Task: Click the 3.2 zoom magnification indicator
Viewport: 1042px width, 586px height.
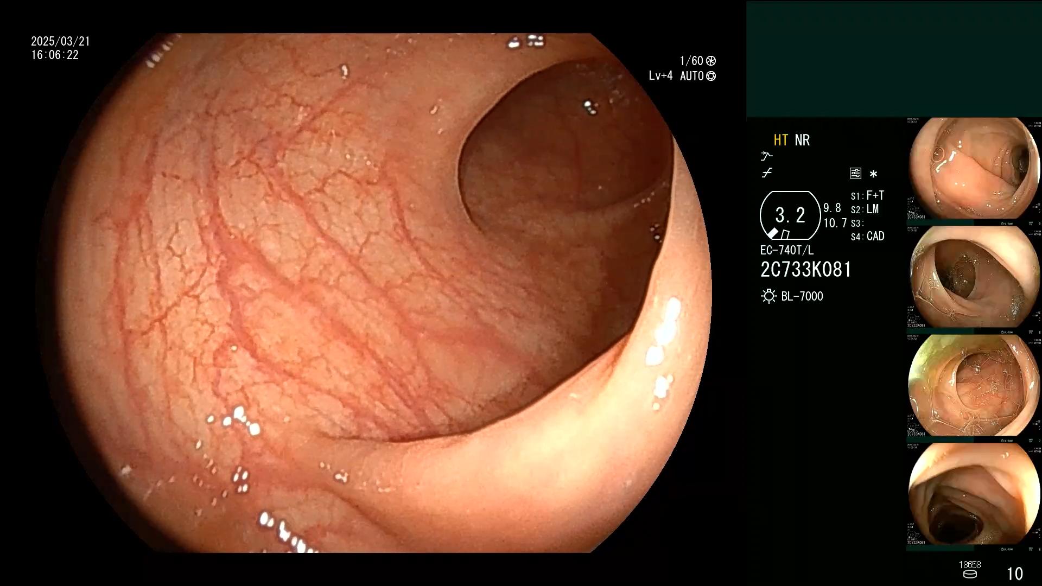Action: 790,215
